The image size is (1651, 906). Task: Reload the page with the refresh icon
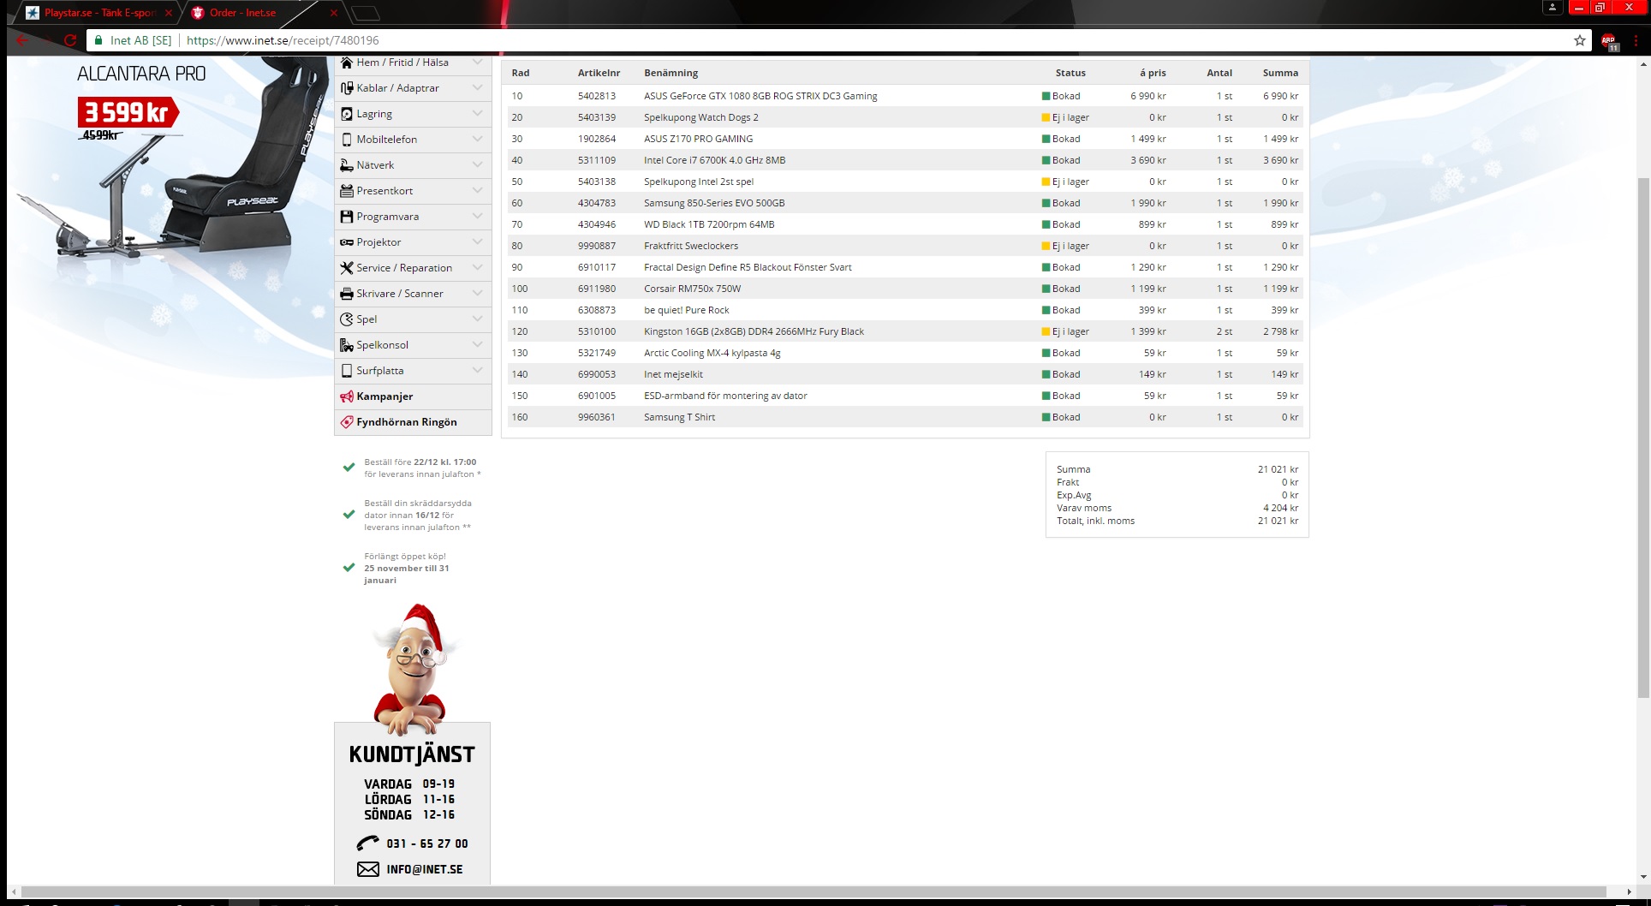[x=70, y=40]
